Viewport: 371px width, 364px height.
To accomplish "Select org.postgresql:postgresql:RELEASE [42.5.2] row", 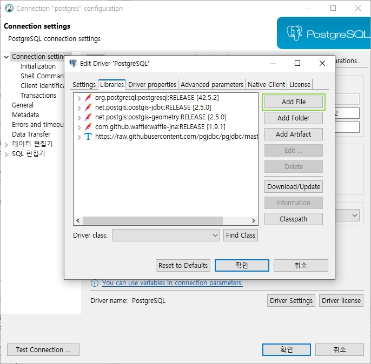I will (x=157, y=98).
